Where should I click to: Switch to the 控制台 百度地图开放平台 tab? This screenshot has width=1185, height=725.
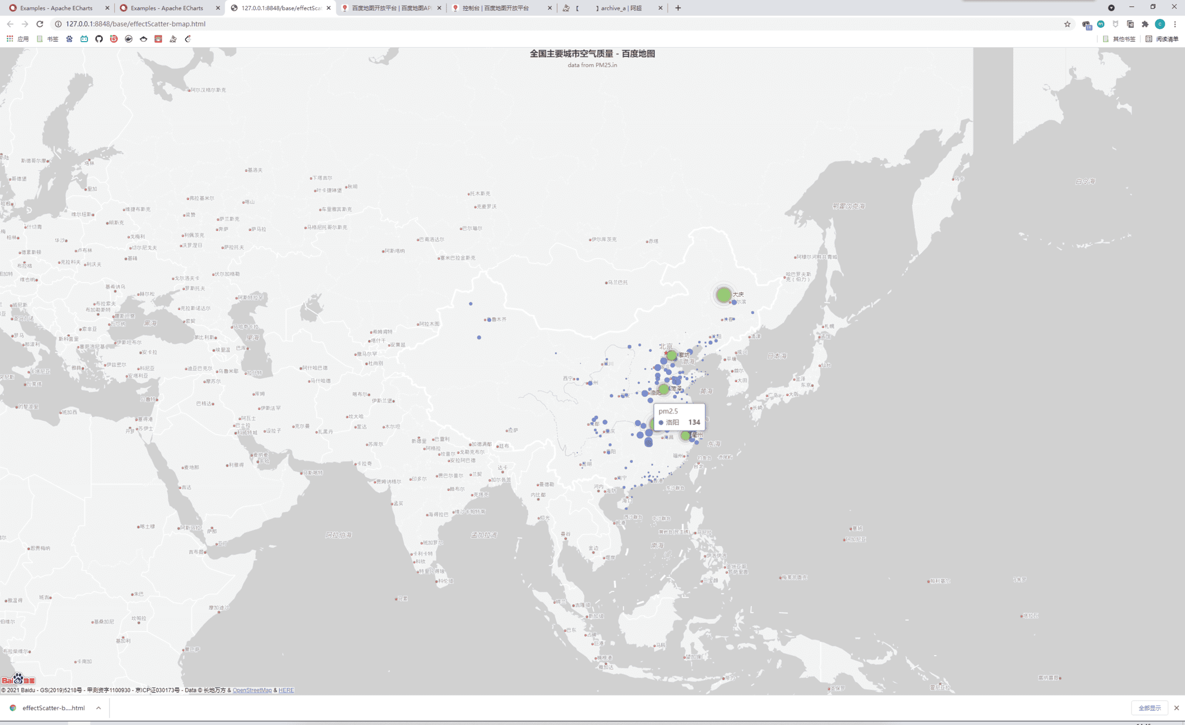[x=495, y=8]
